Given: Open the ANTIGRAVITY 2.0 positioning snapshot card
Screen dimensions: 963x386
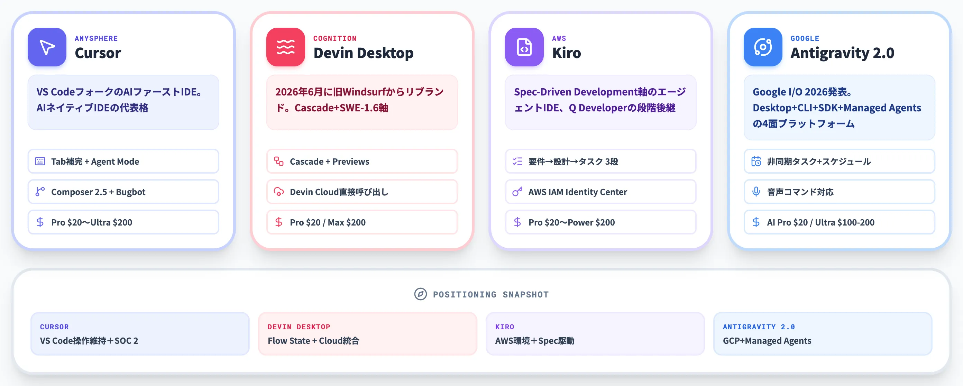Looking at the screenshot, I should (x=823, y=334).
